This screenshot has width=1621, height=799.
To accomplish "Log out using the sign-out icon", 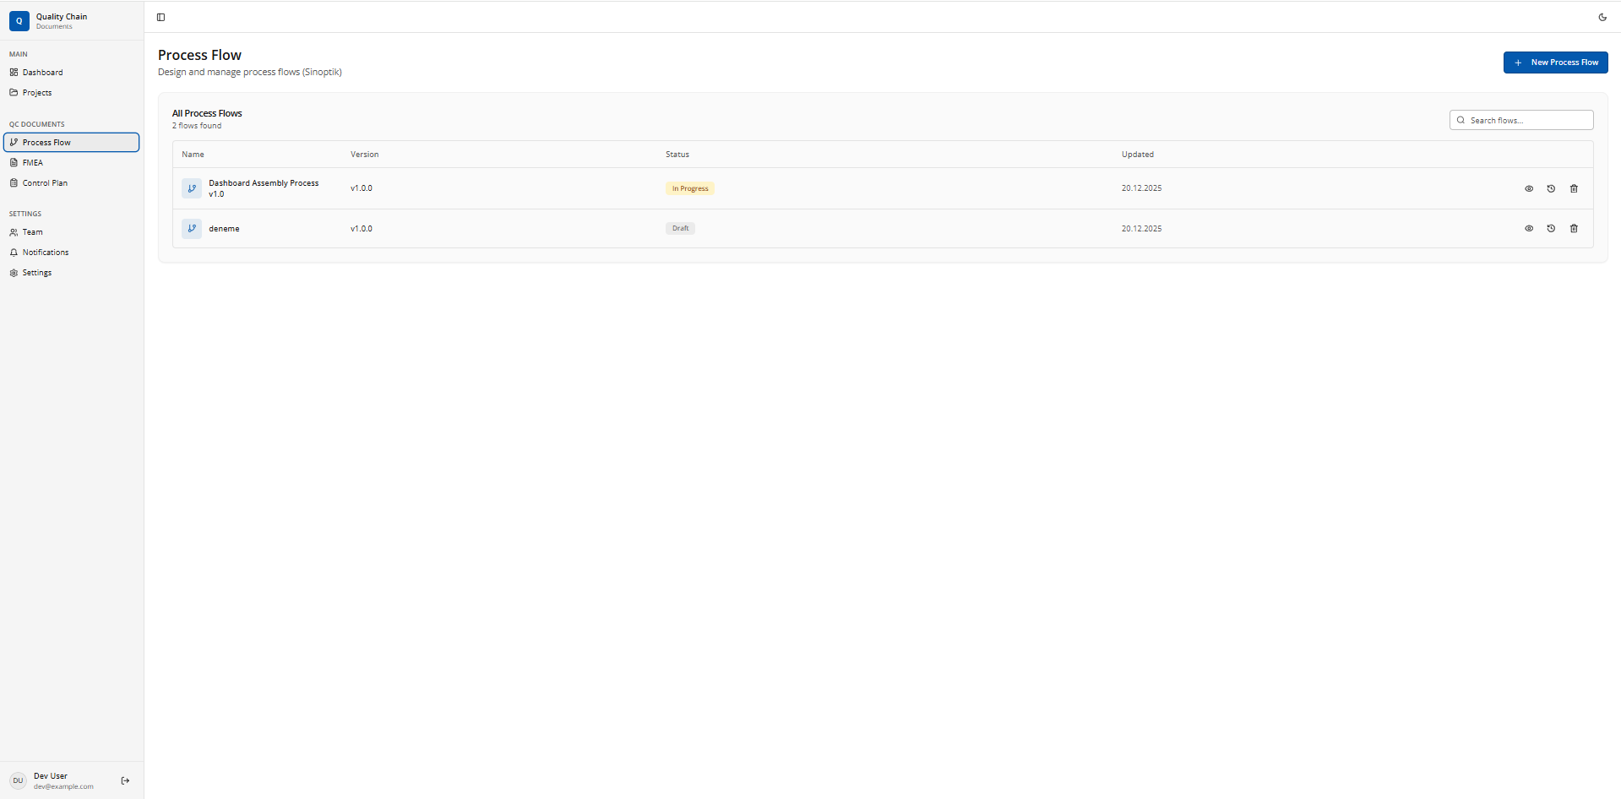I will 125,780.
